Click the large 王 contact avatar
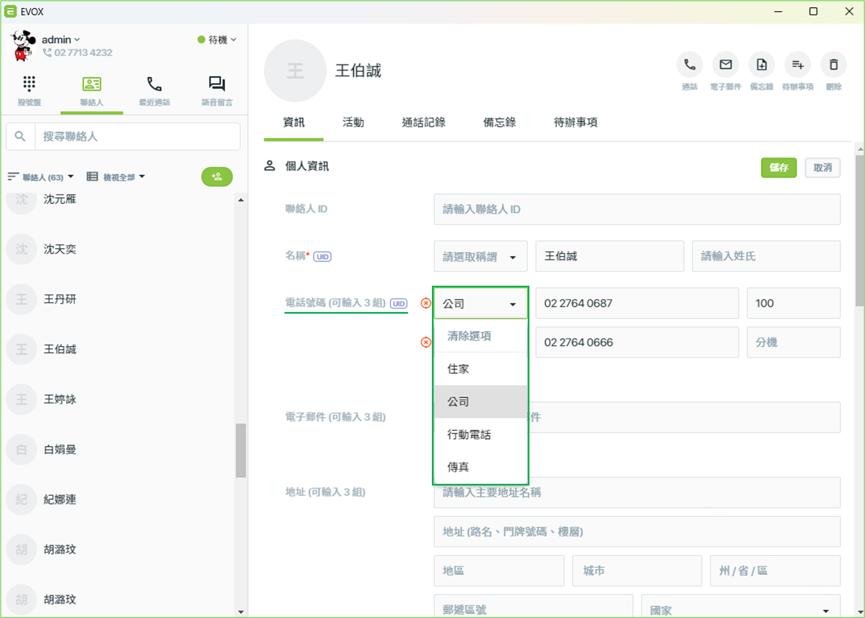This screenshot has height=618, width=865. coord(295,71)
